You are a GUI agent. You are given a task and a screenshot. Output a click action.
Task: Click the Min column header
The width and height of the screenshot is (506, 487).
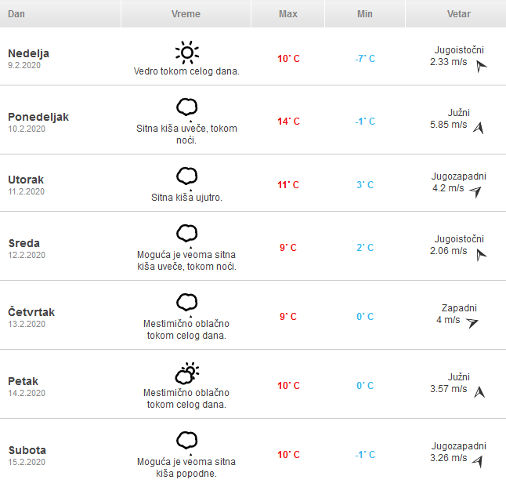tap(364, 14)
